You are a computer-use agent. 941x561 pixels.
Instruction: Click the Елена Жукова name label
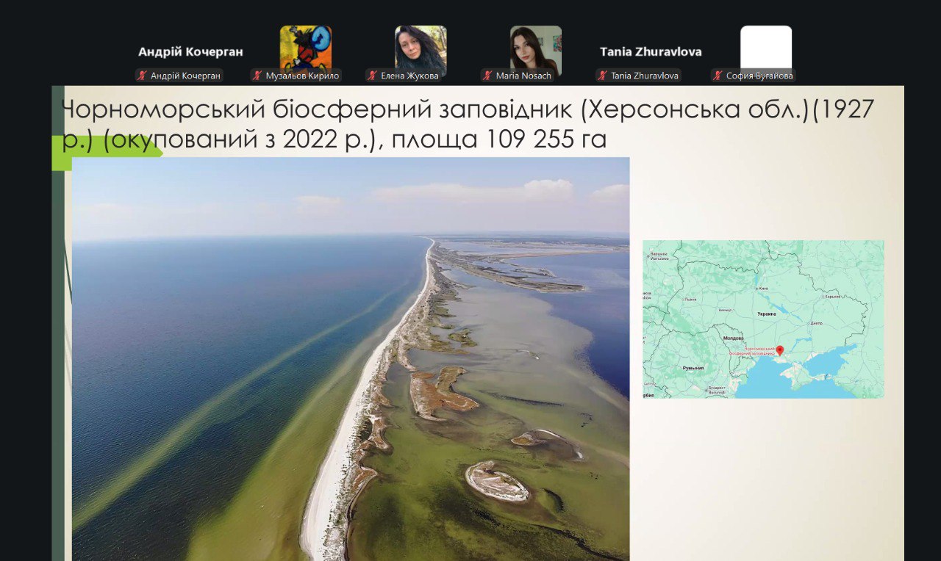coord(409,76)
